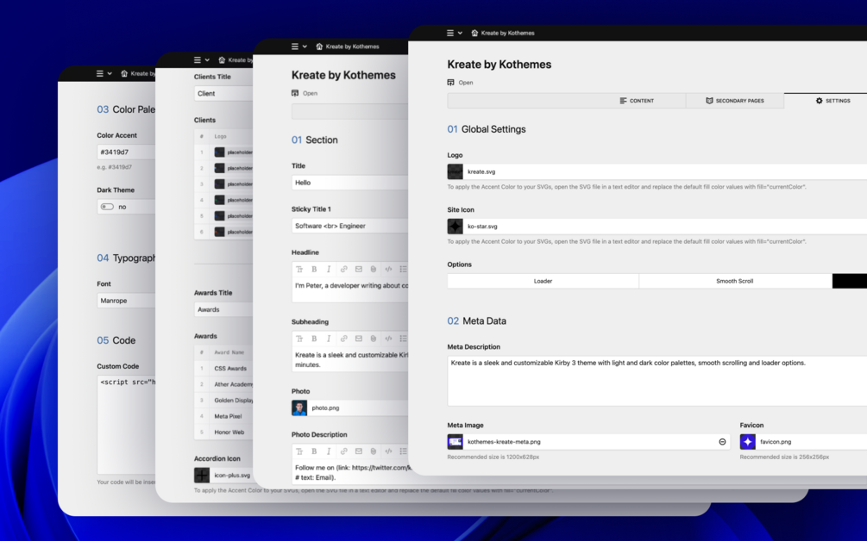Toggle italic in the Headline toolbar
Viewport: 867px width, 541px height.
(329, 270)
